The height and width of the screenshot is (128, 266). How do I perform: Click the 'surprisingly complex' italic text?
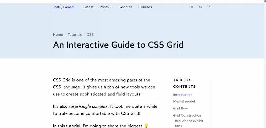click(x=88, y=107)
